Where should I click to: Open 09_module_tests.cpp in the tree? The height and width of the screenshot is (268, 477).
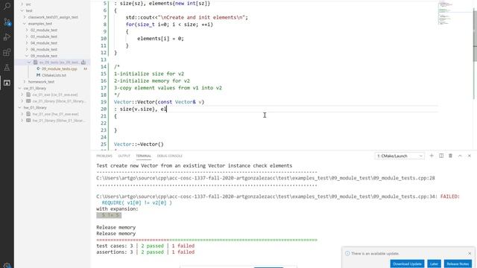pos(60,69)
